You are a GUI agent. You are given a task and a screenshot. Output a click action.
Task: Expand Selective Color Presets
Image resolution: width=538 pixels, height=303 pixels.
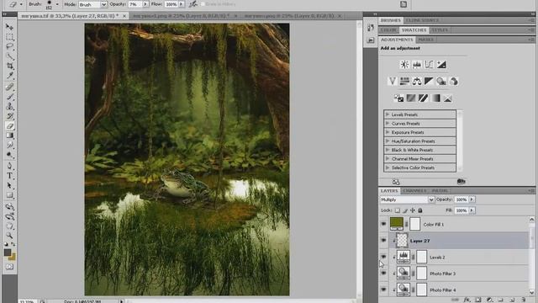point(388,167)
